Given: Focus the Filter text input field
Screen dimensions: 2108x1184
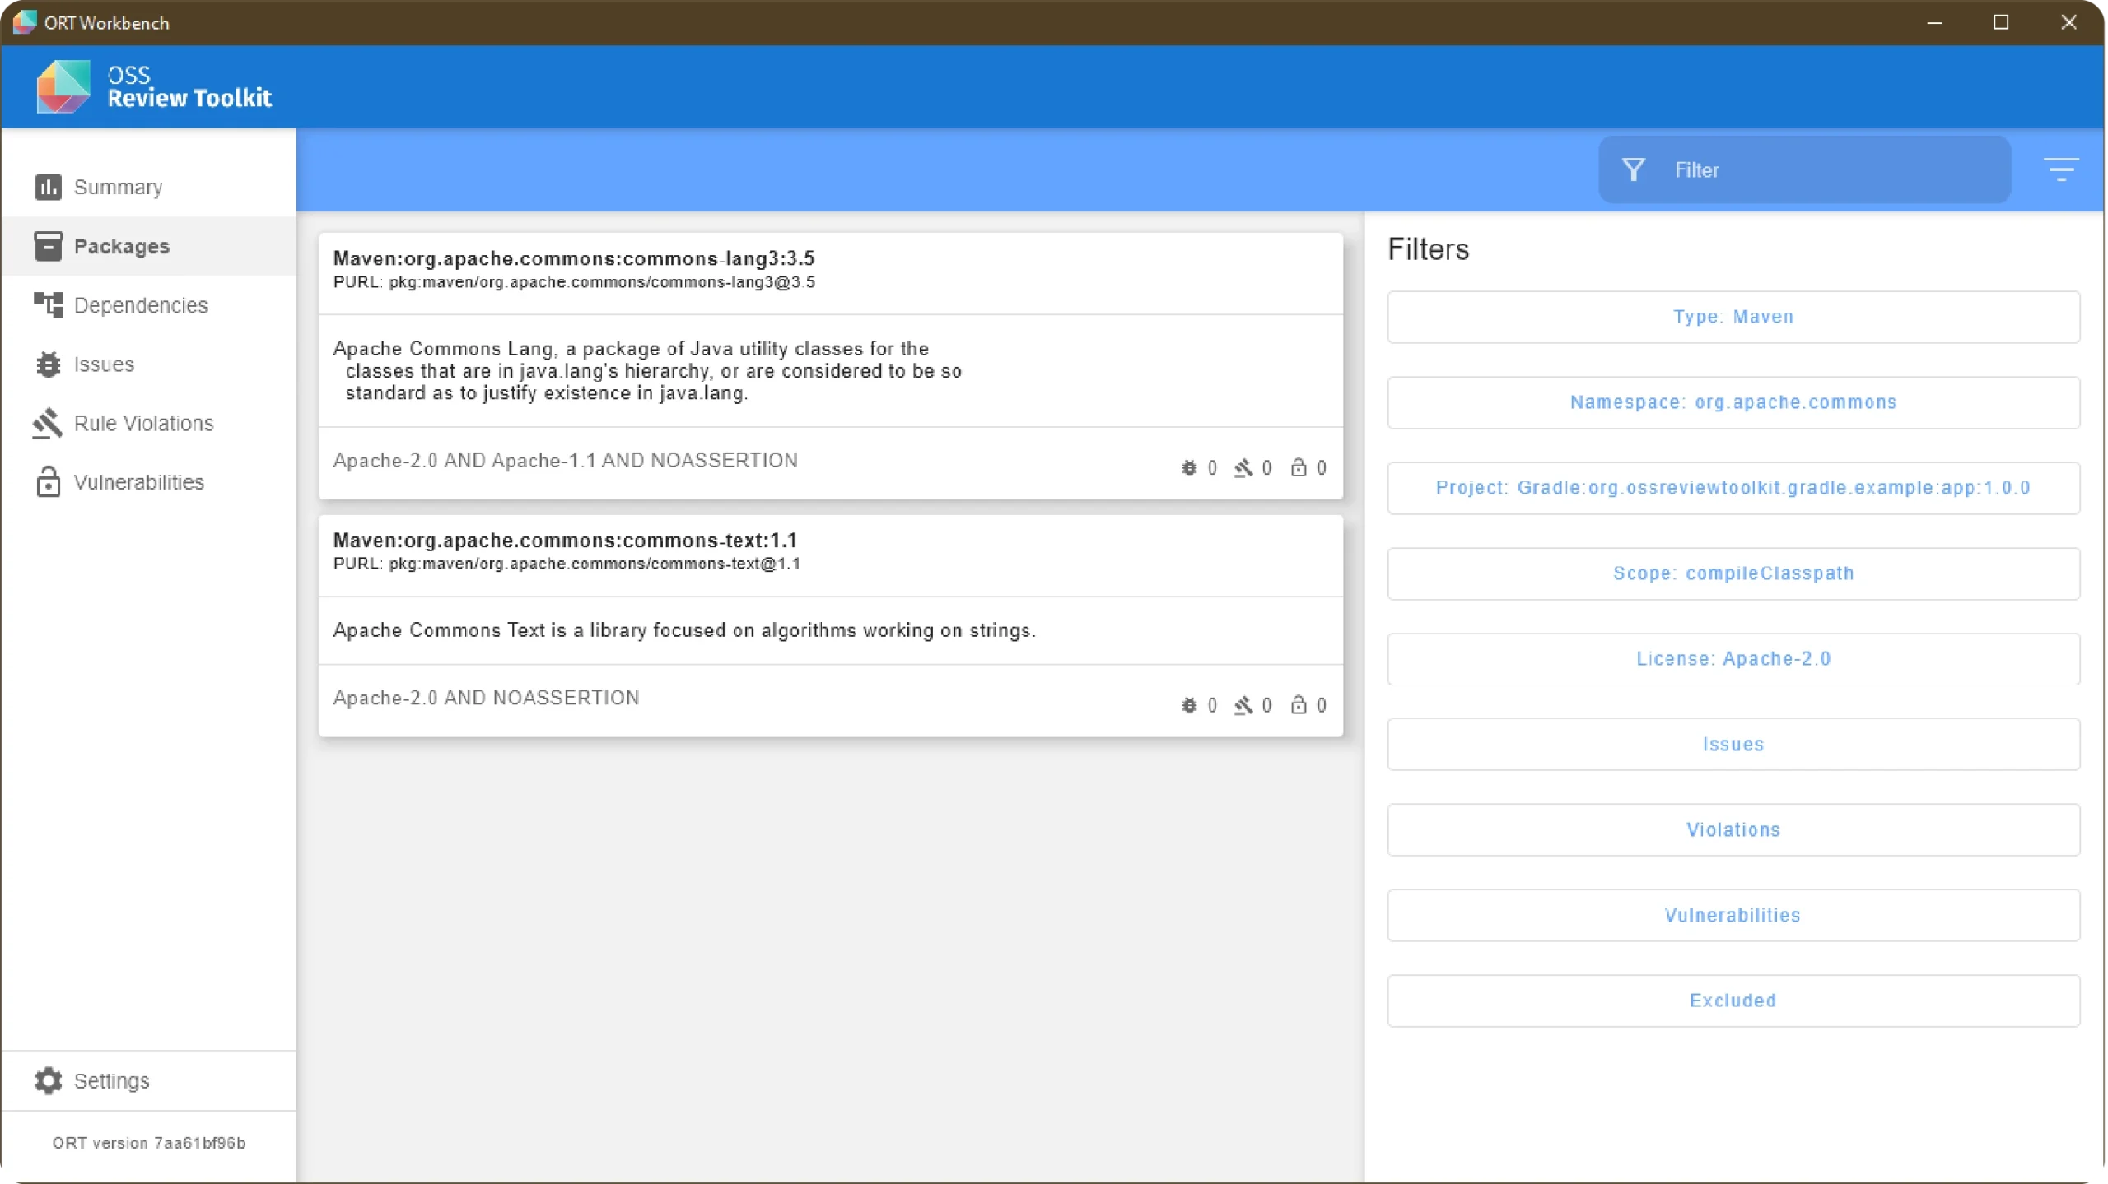Looking at the screenshot, I should point(1828,169).
